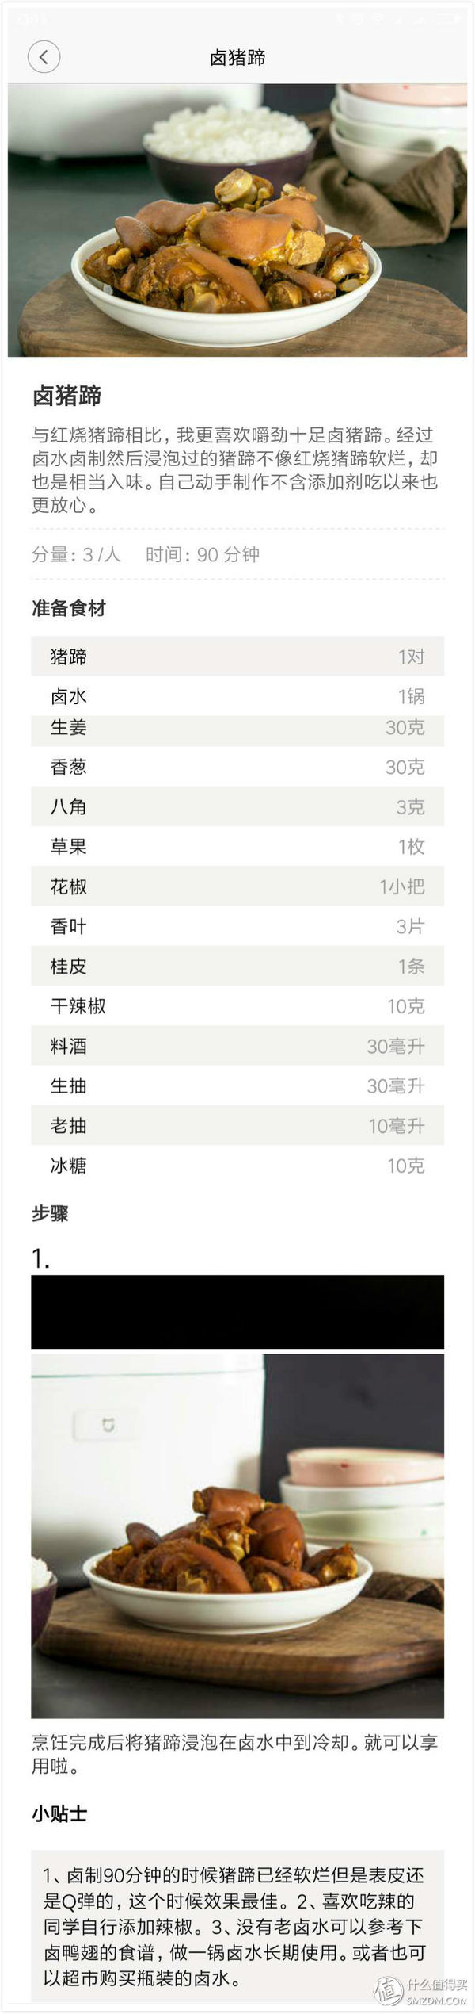Image resolution: width=475 pixels, height=2014 pixels.
Task: Tap the back arrow button
Action: click(x=44, y=57)
